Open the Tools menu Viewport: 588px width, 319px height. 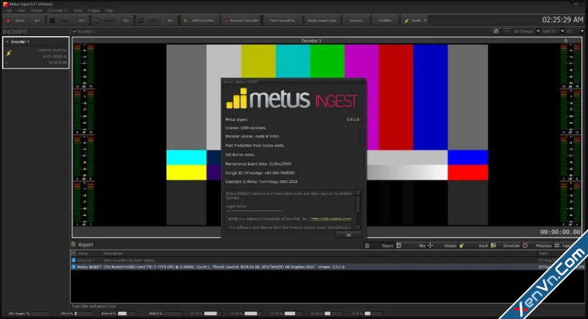[x=78, y=10]
